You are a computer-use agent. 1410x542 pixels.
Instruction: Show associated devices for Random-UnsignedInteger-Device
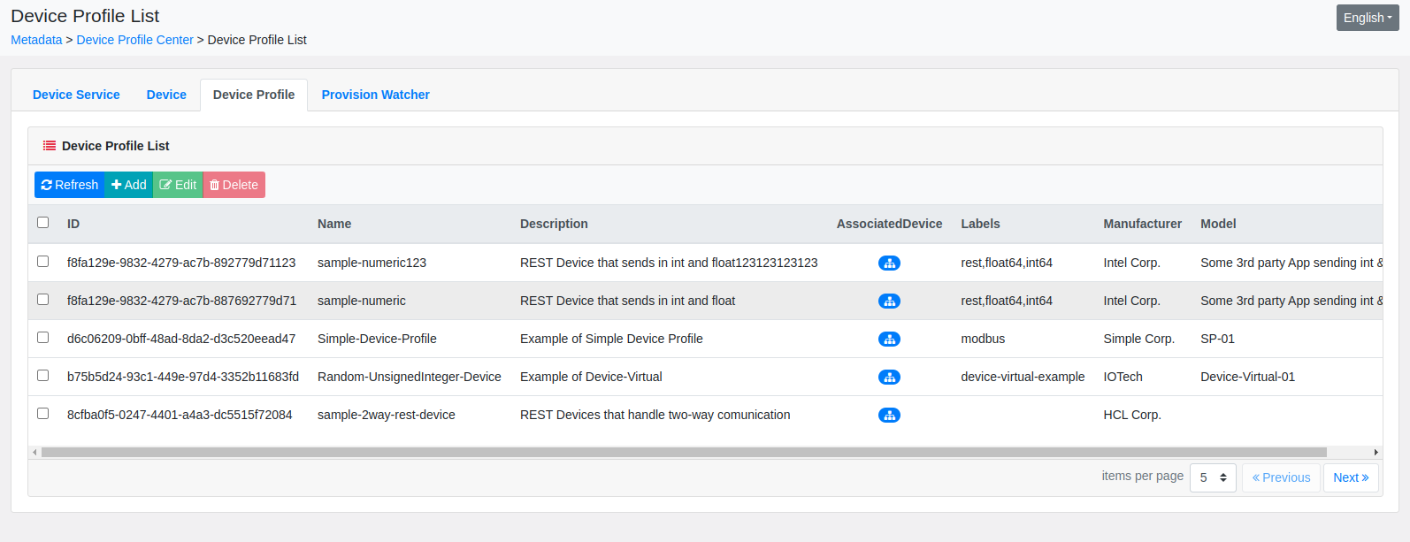pos(889,377)
